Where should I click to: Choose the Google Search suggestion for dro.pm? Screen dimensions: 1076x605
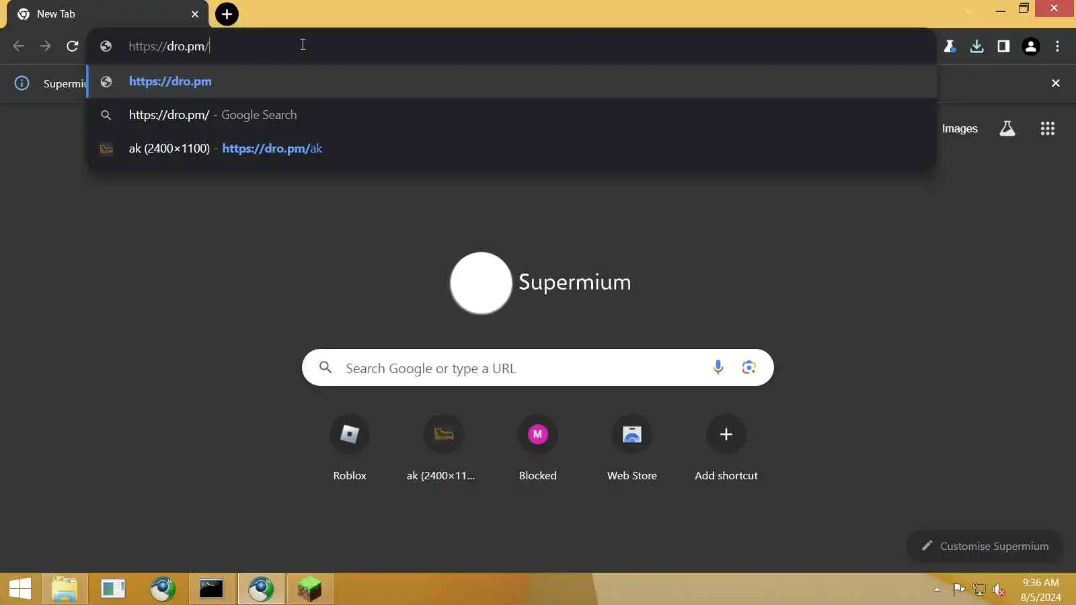511,115
